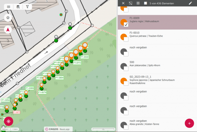Select the F1-0009 Juglans regia list row
This screenshot has height=132, width=197.
157,22
